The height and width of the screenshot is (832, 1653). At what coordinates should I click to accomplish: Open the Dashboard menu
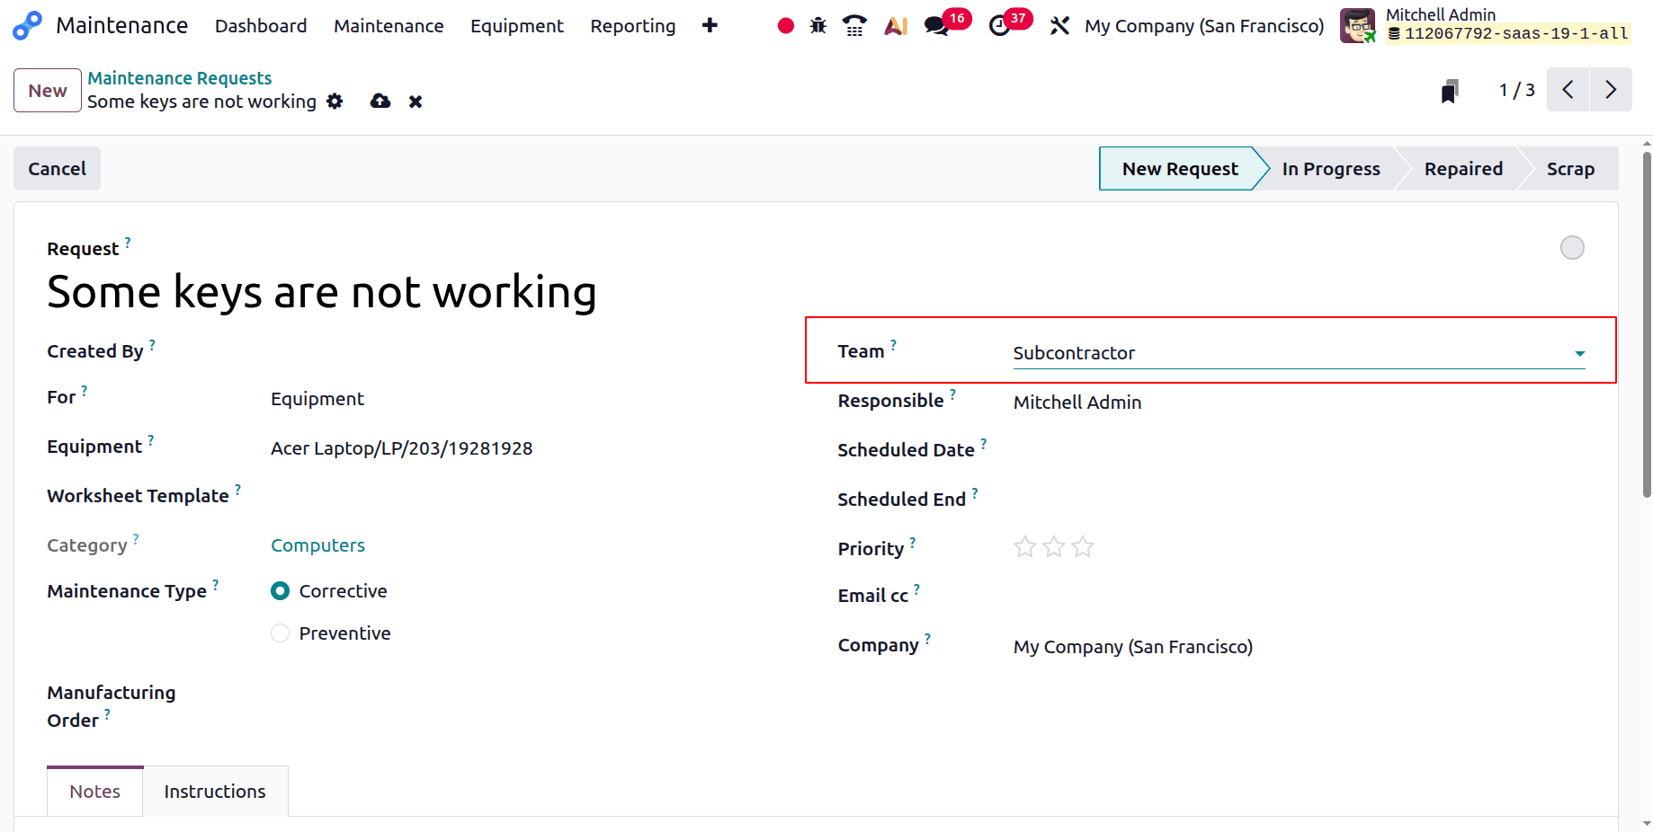point(261,26)
